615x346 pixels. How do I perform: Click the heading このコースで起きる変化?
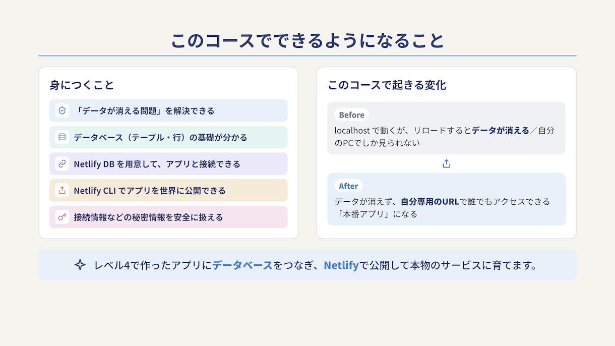click(x=387, y=85)
